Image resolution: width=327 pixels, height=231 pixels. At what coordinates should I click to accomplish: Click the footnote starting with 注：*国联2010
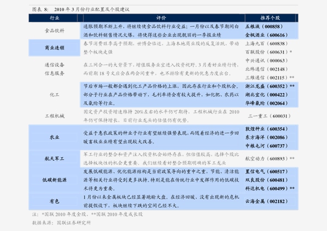[87, 214]
